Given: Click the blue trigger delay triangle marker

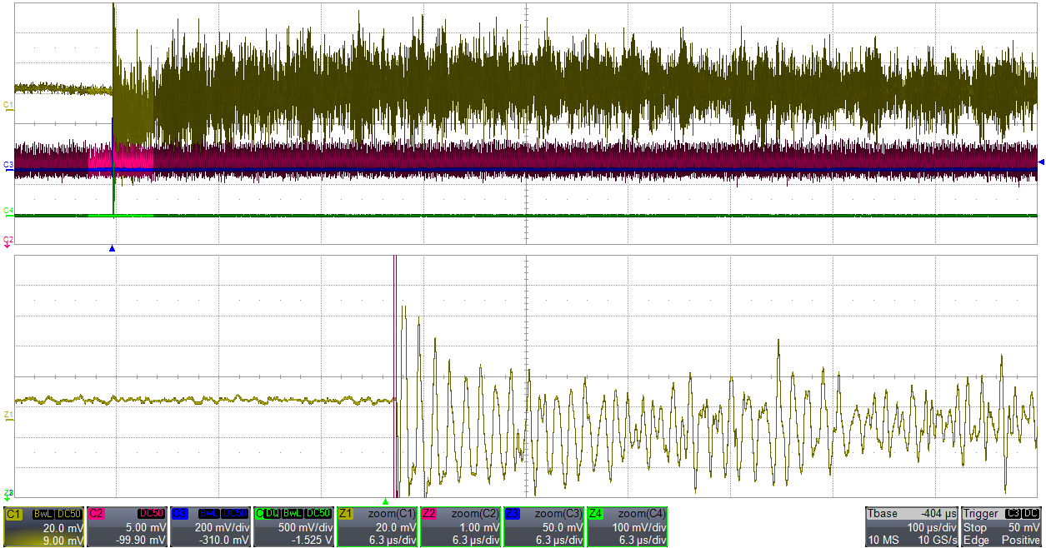Looking at the screenshot, I should 112,248.
